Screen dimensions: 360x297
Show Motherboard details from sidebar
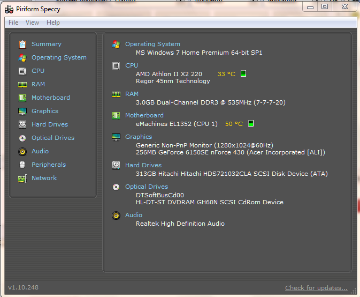pyautogui.click(x=51, y=98)
